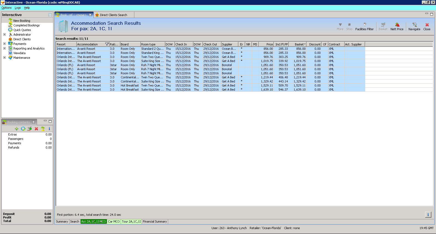Sort by the Supplier column header
436x234 pixels.
(x=230, y=44)
